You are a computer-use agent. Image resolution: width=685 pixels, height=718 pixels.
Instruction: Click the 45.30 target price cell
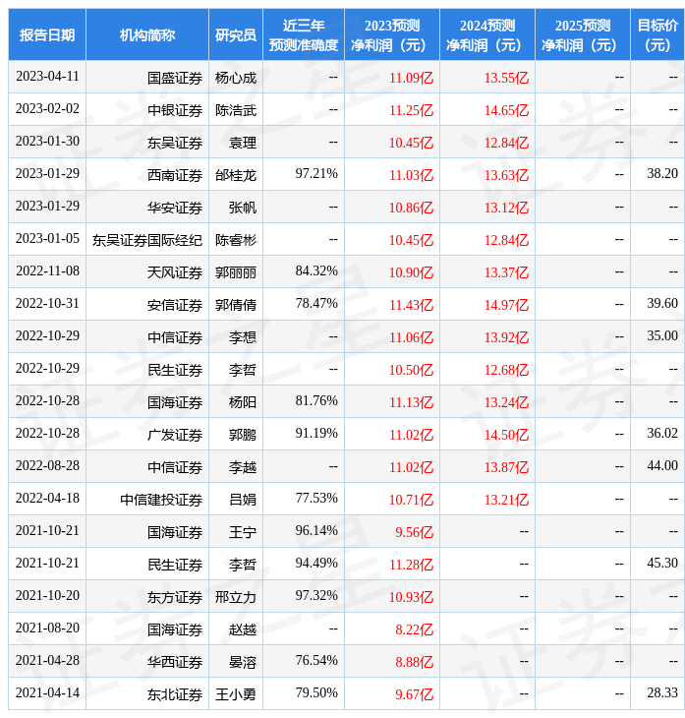coord(662,564)
